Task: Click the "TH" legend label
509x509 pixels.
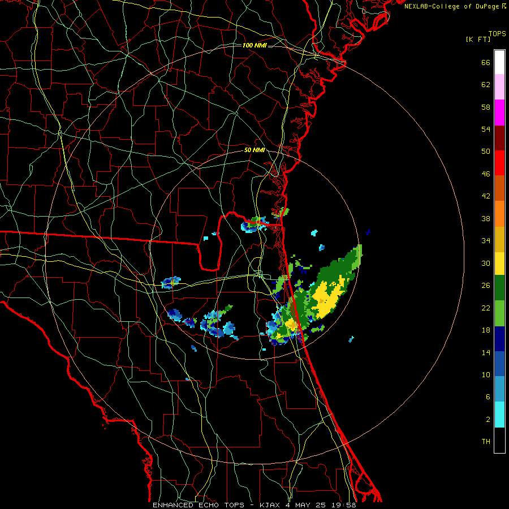Action: (486, 442)
